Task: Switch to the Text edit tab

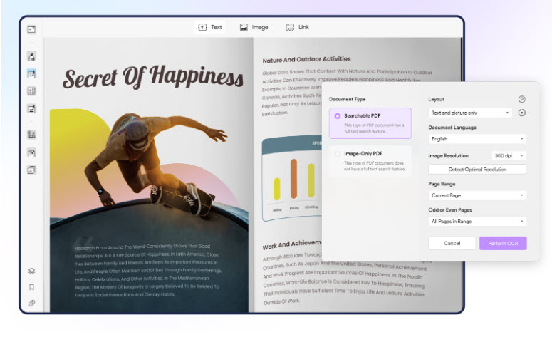Action: pos(210,27)
